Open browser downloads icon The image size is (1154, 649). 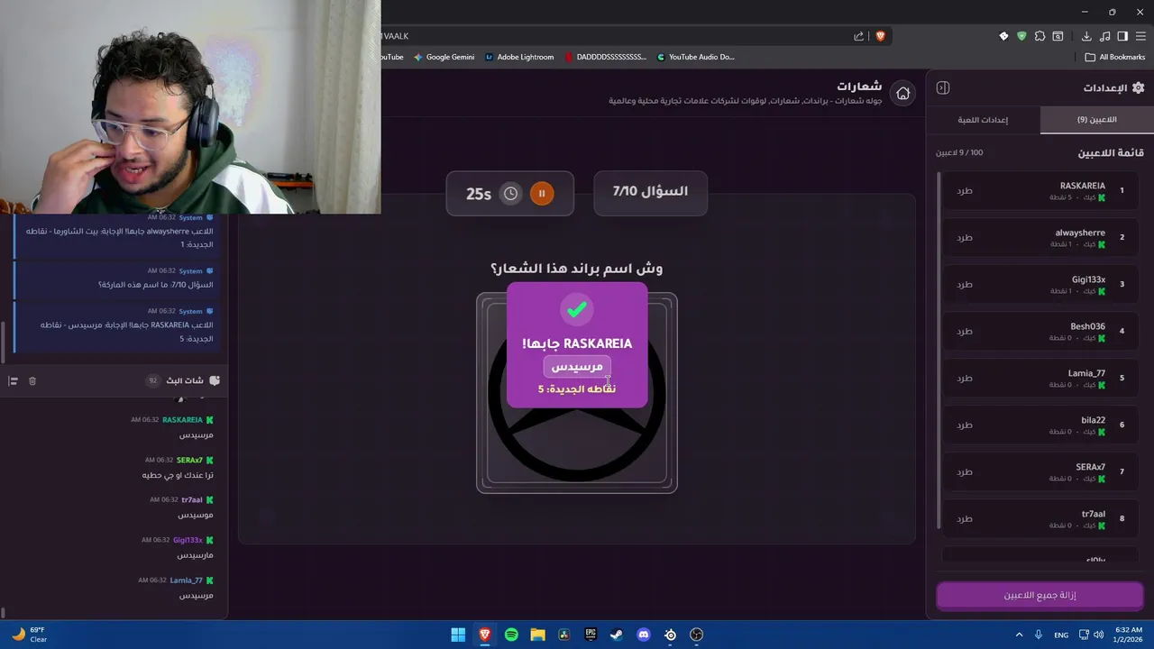pos(1086,36)
